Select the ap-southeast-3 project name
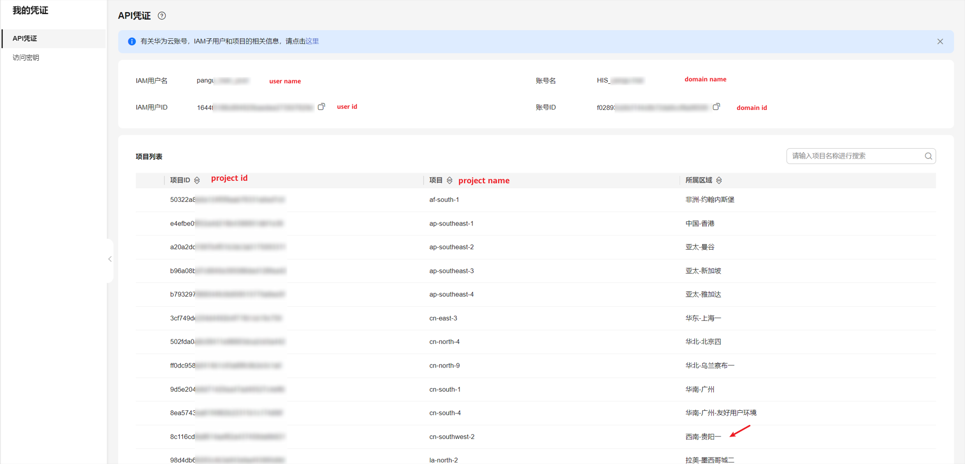 click(x=451, y=271)
